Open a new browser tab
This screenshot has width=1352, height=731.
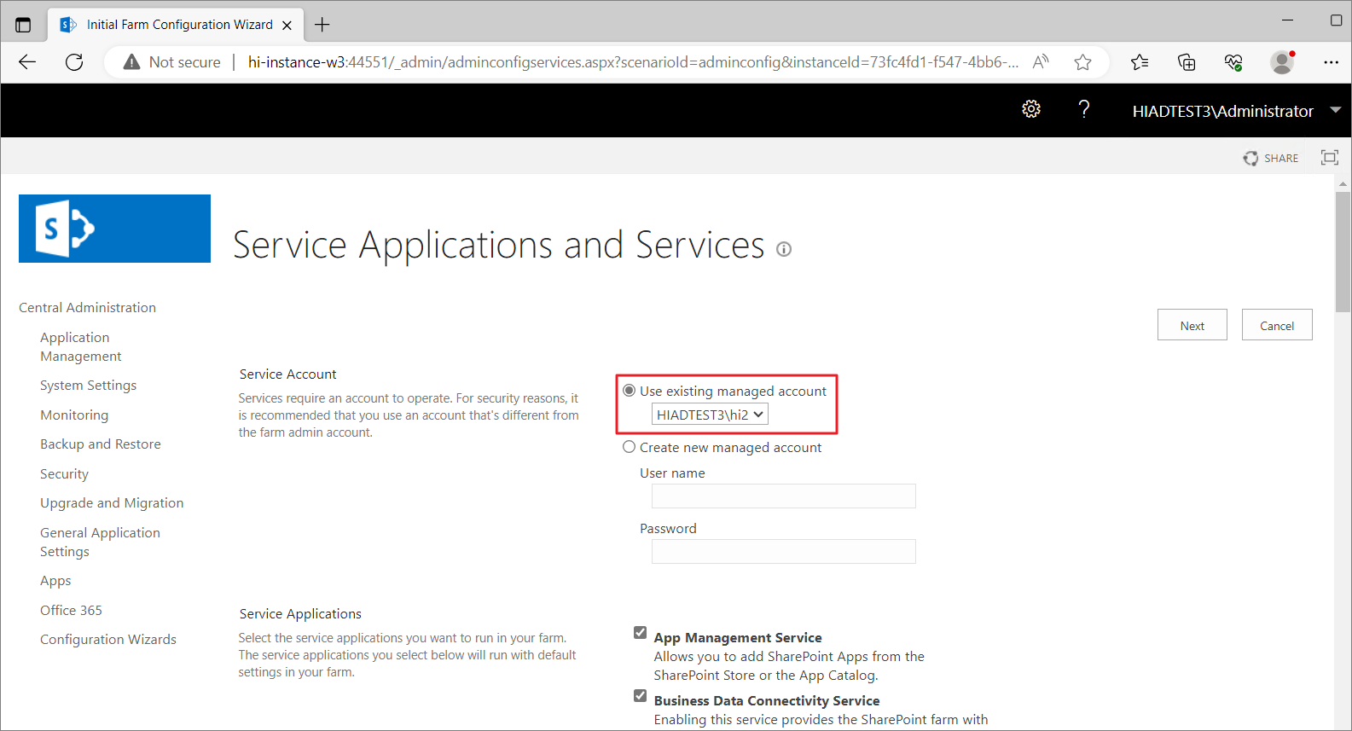pyautogui.click(x=322, y=25)
